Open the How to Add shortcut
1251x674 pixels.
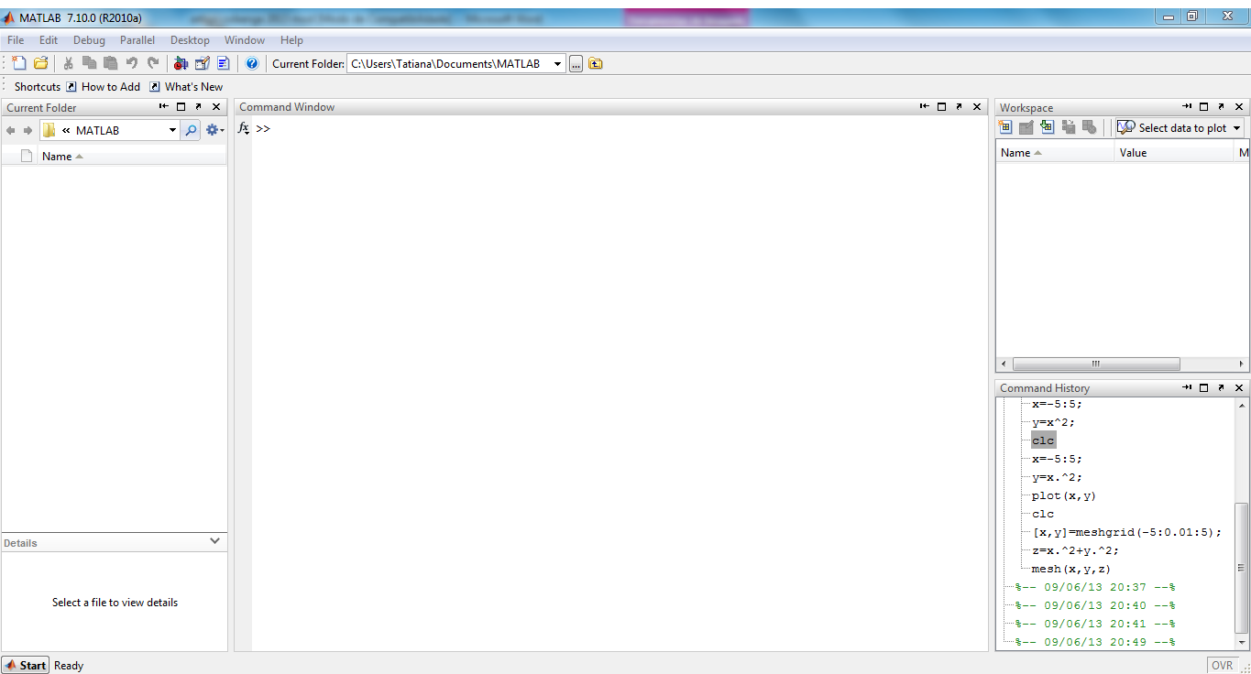[x=104, y=87]
